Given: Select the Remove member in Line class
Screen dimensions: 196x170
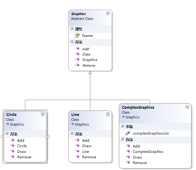Looking at the screenshot, I should click(89, 157).
